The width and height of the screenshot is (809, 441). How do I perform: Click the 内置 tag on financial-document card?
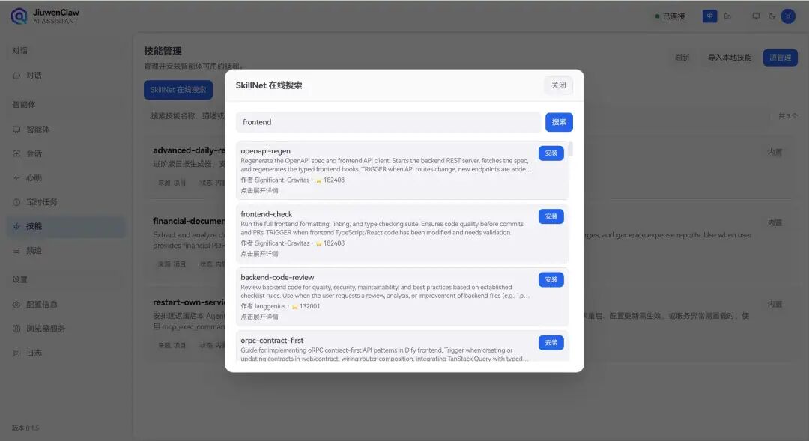pos(775,223)
